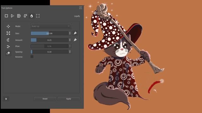Click the Size slider at 115.86
The width and height of the screenshot is (202, 113).
[x=50, y=33]
